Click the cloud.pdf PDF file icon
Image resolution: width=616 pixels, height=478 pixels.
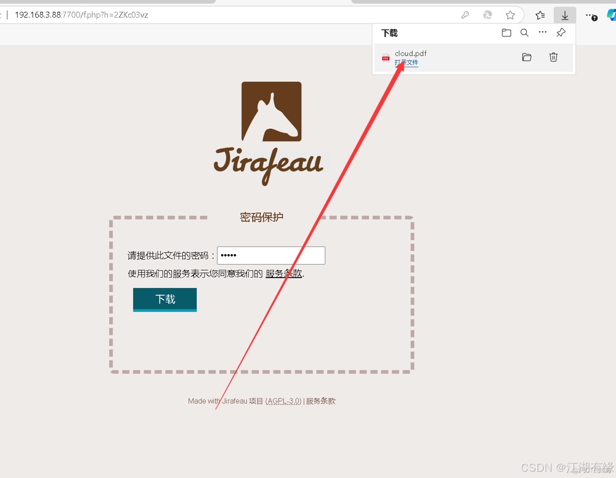tap(386, 58)
